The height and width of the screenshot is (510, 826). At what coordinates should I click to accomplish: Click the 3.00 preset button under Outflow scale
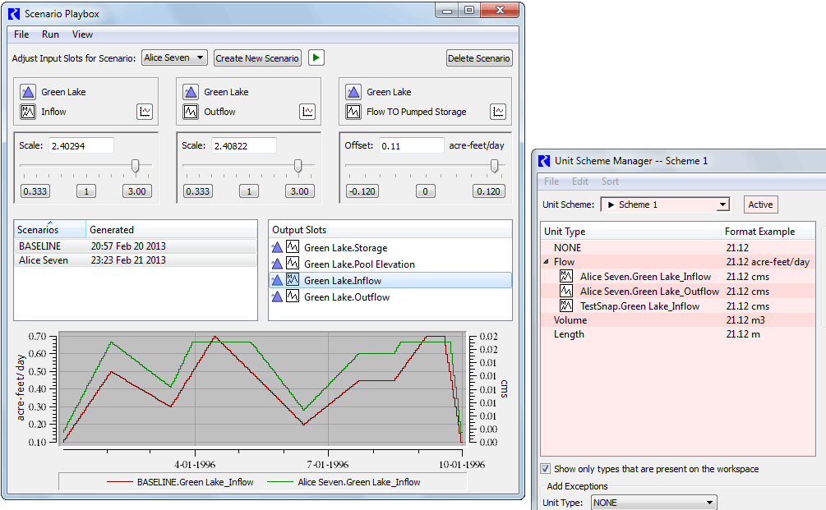[300, 191]
